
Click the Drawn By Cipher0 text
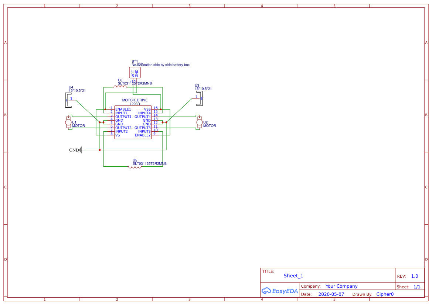(385, 294)
